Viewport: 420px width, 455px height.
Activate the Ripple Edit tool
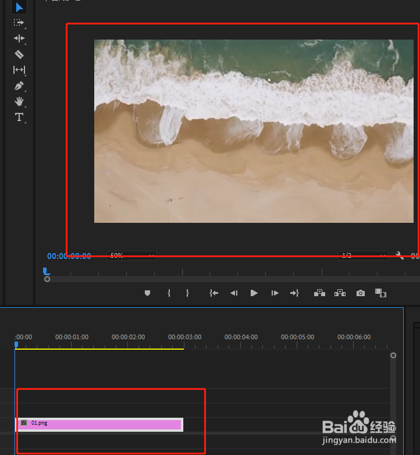click(x=19, y=38)
